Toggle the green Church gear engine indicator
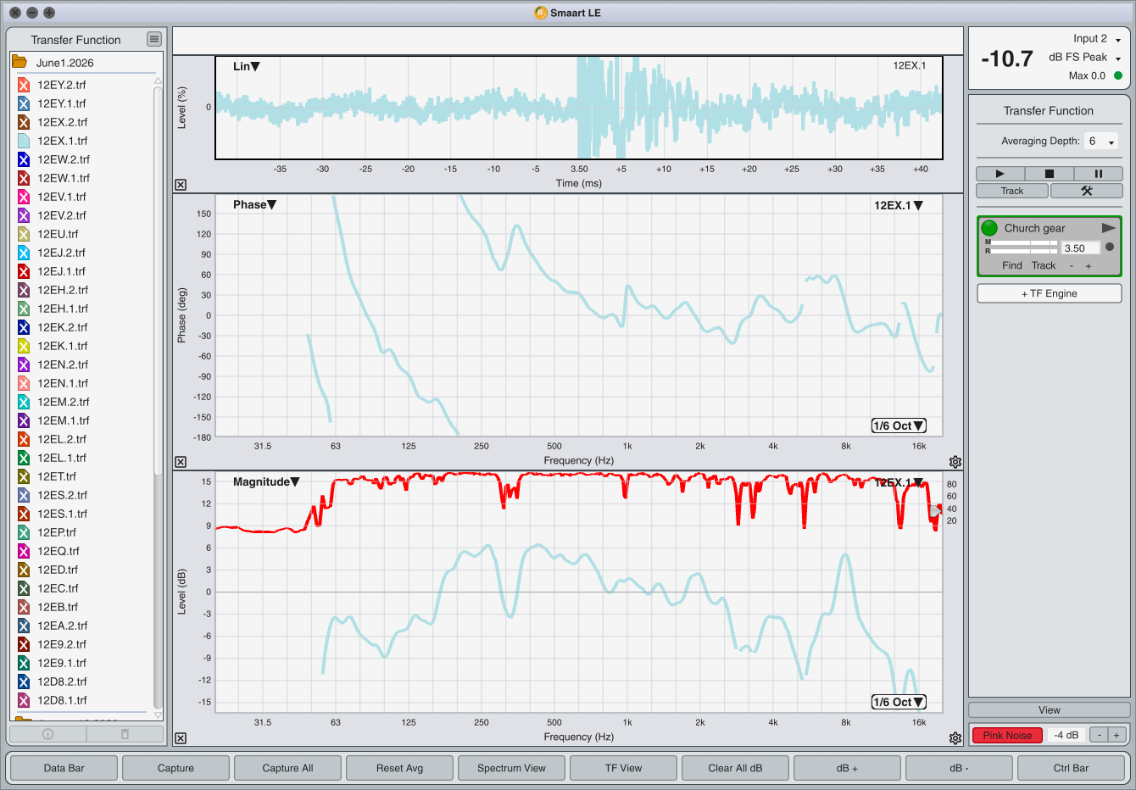Screen dimensions: 1136x790 point(989,228)
